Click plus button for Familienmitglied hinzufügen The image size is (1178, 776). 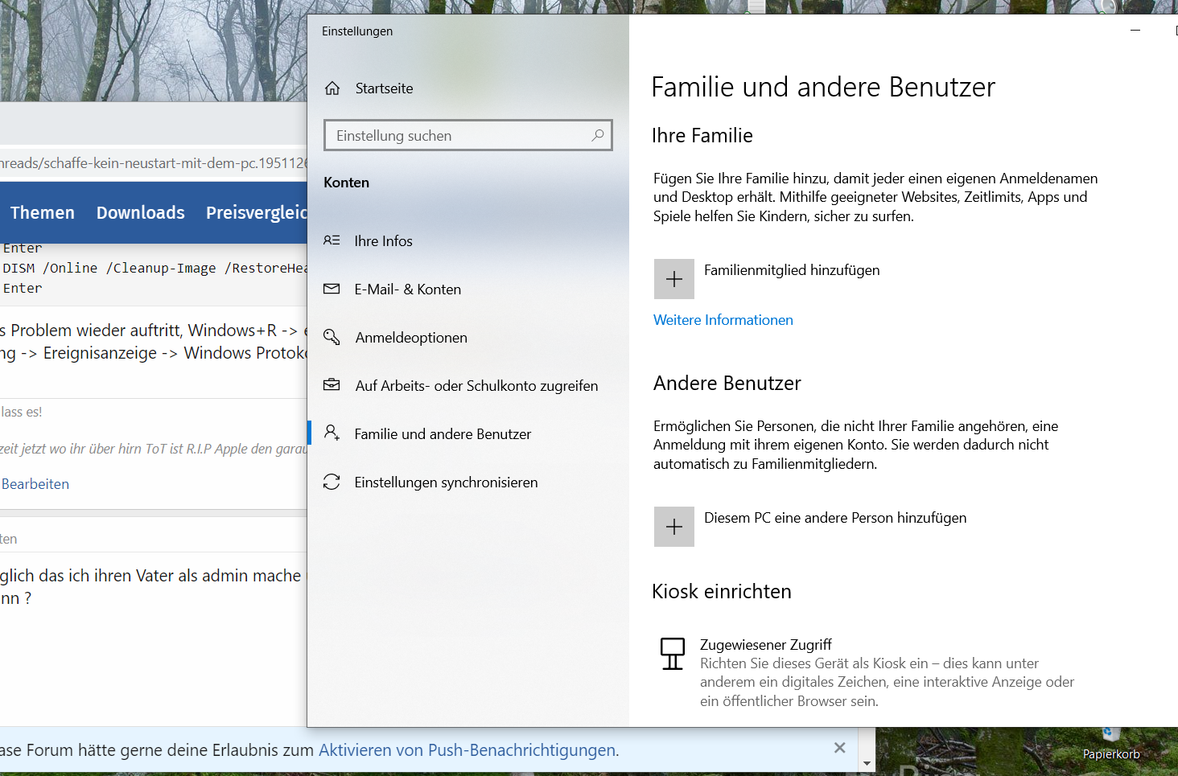pyautogui.click(x=674, y=279)
